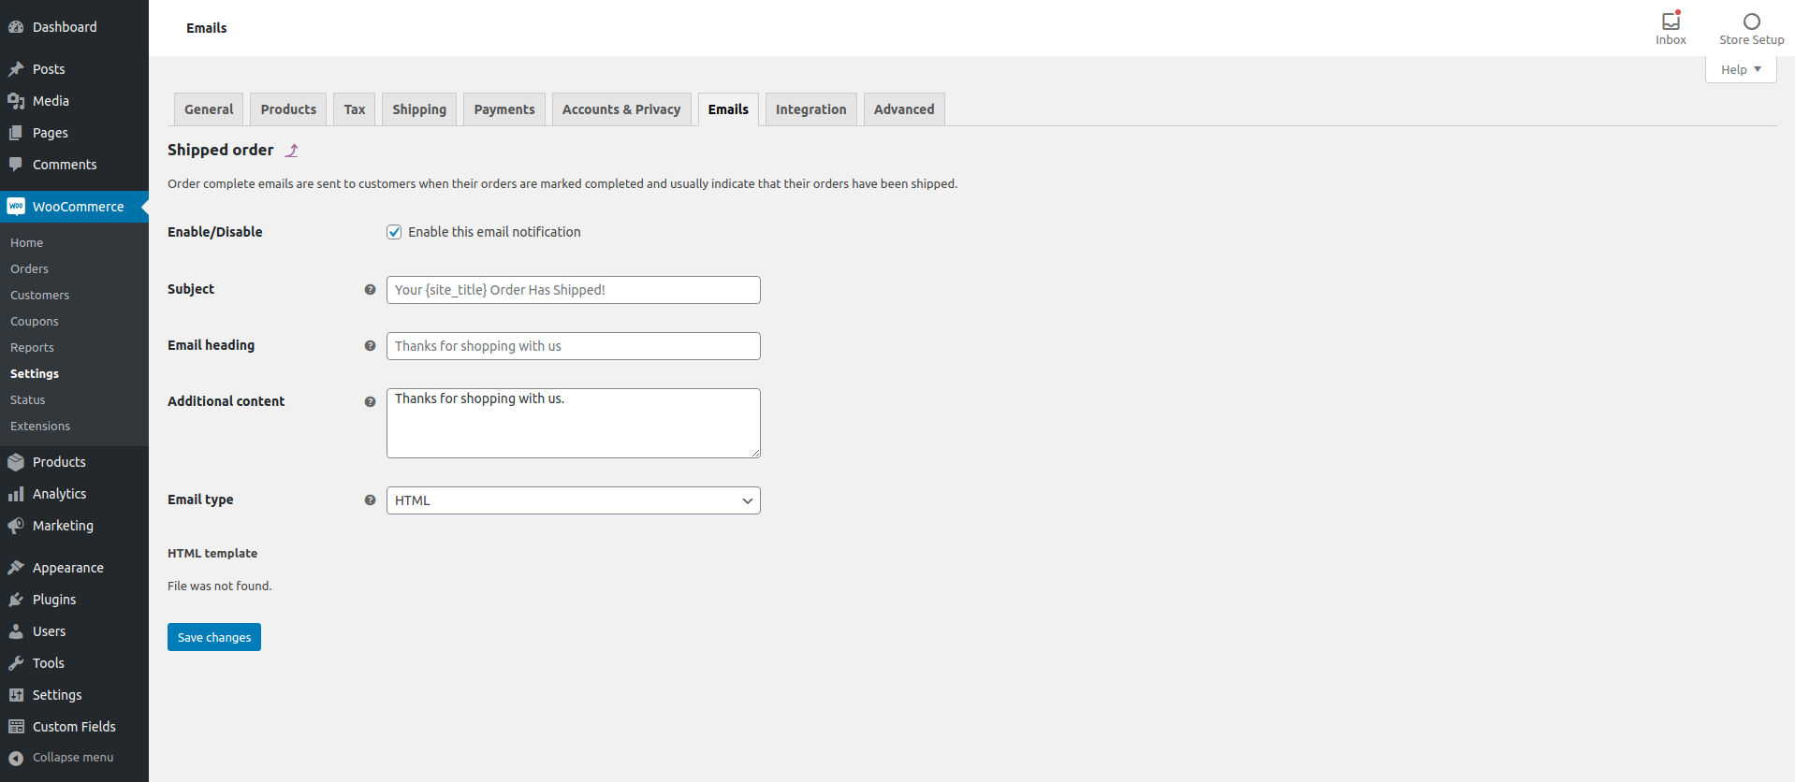Screen dimensions: 1795x782
Task: Click the Tools wrench icon
Action: pyautogui.click(x=16, y=663)
